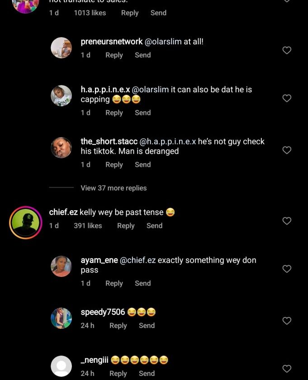The width and height of the screenshot is (308, 380).
Task: Show who gave the 1013 likes
Action: click(x=90, y=13)
